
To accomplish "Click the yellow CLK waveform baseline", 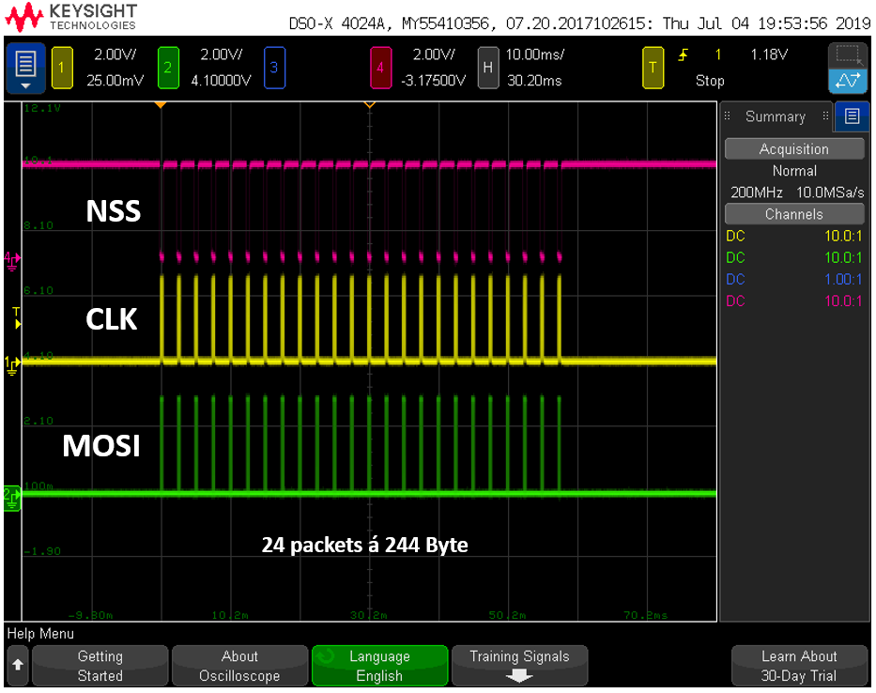I will tap(369, 361).
